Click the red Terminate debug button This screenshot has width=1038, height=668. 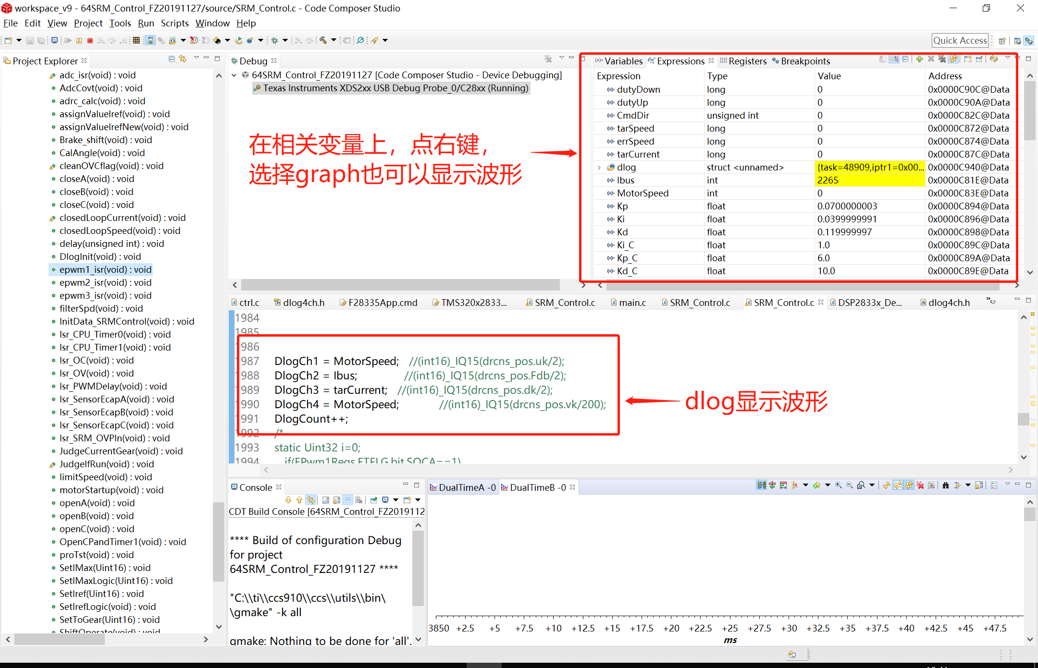(x=90, y=41)
